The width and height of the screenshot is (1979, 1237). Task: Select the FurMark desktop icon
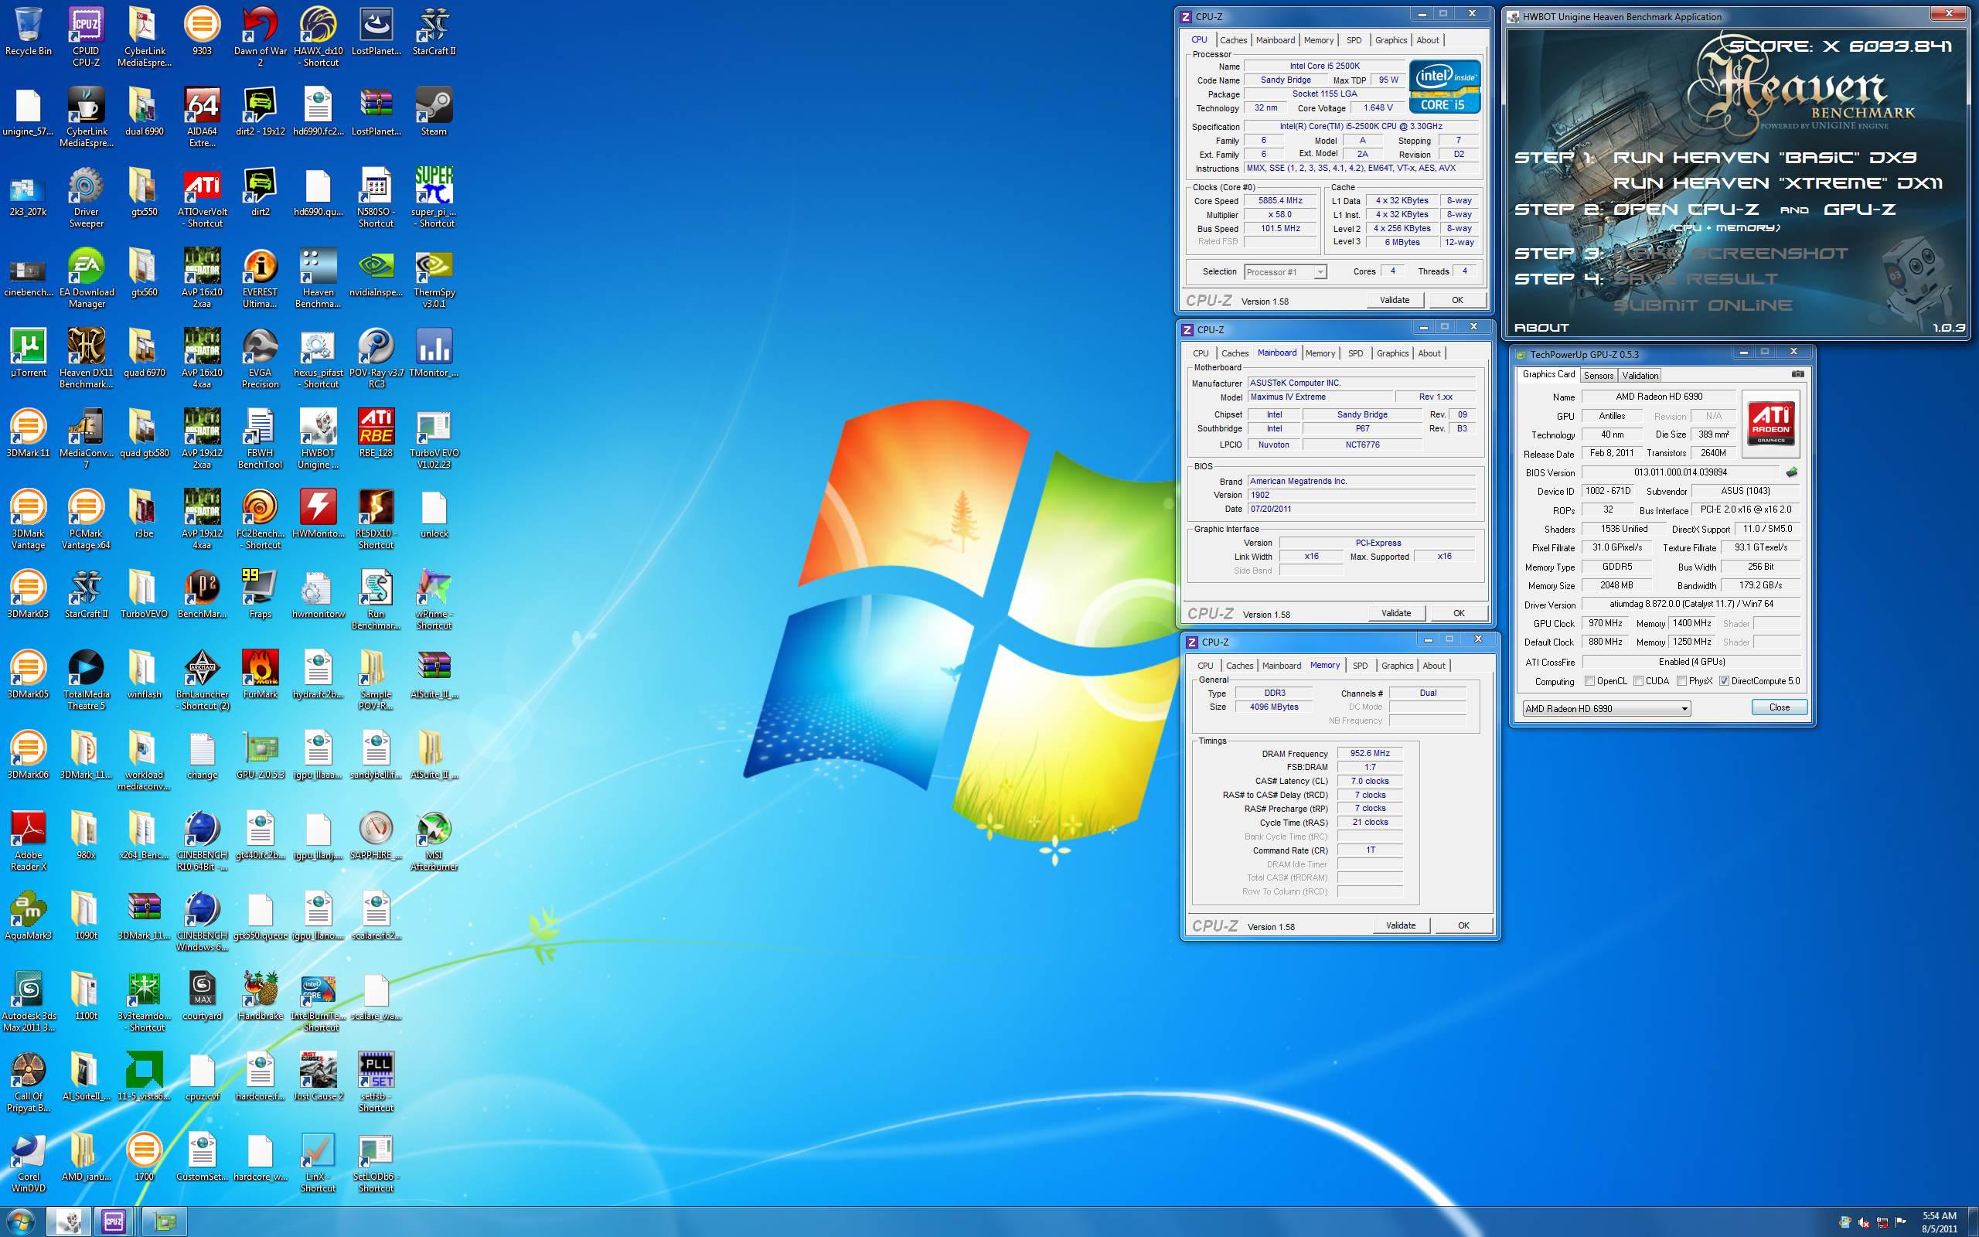pos(260,673)
